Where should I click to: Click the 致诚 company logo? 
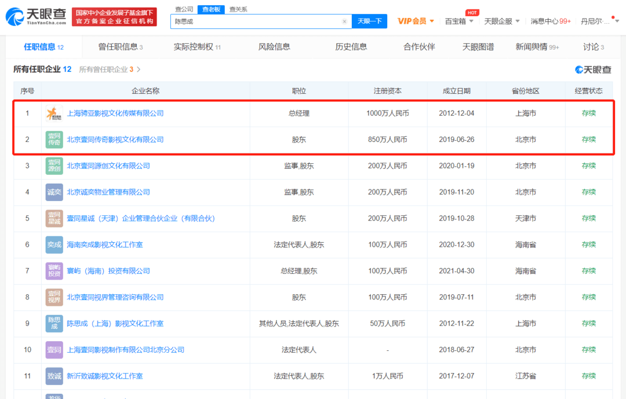point(54,376)
